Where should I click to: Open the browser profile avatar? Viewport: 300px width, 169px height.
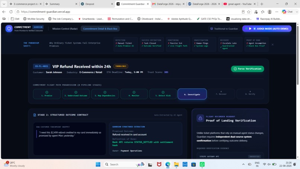pos(269,12)
